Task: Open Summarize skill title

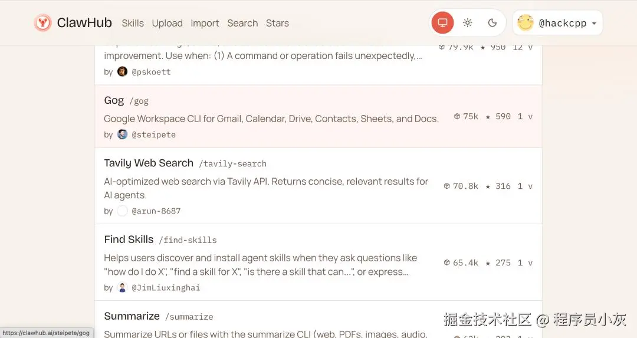Action: pos(132,316)
